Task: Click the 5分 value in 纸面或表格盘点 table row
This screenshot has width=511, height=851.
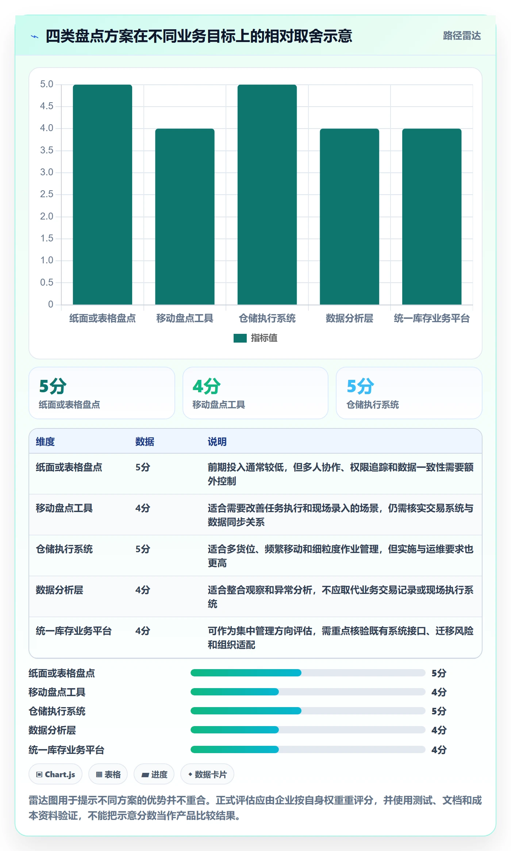Action: click(143, 467)
